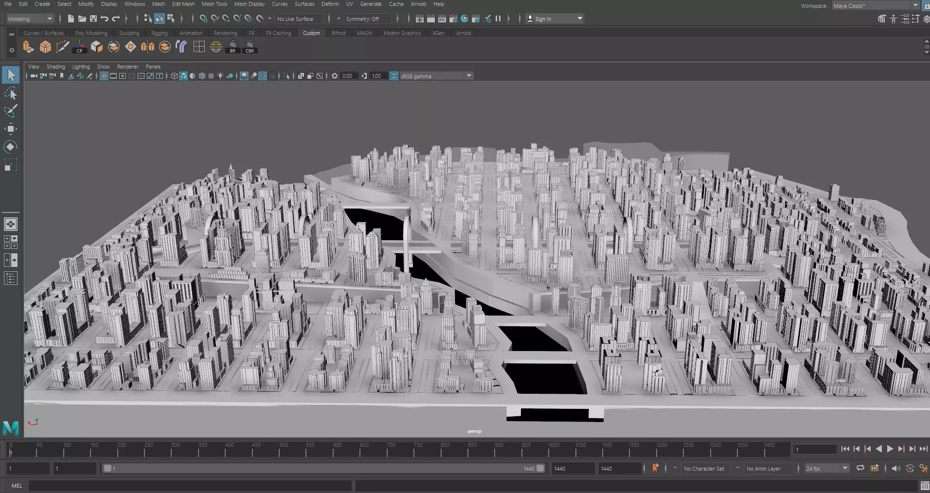This screenshot has height=493, width=930.
Task: Open the Modeling Toolkit icon
Action: pos(882,19)
